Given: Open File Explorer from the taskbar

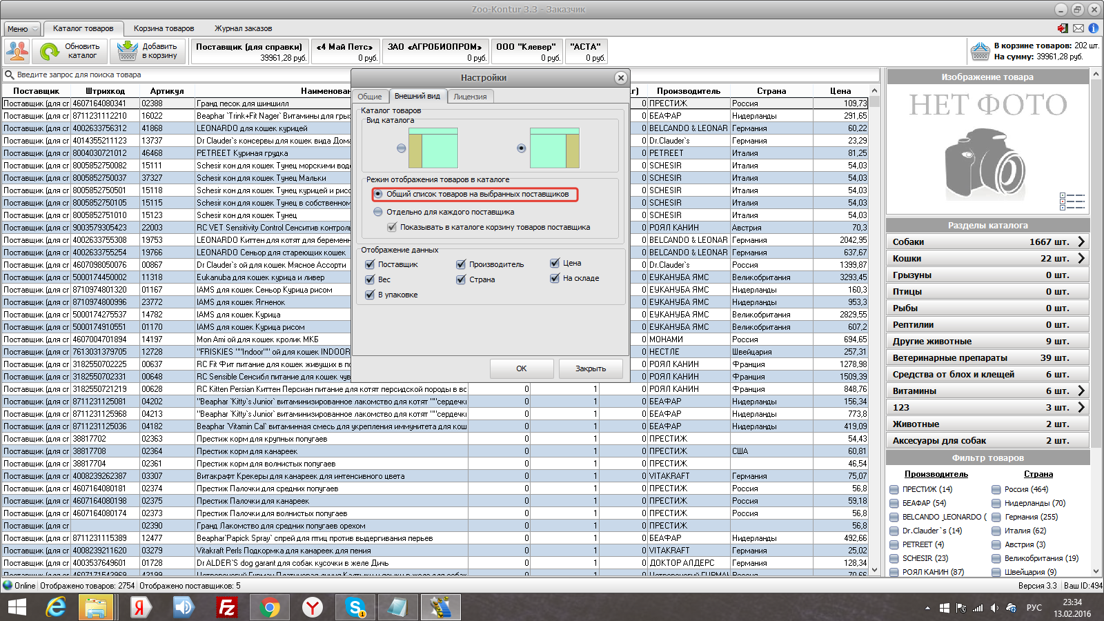Looking at the screenshot, I should [95, 607].
